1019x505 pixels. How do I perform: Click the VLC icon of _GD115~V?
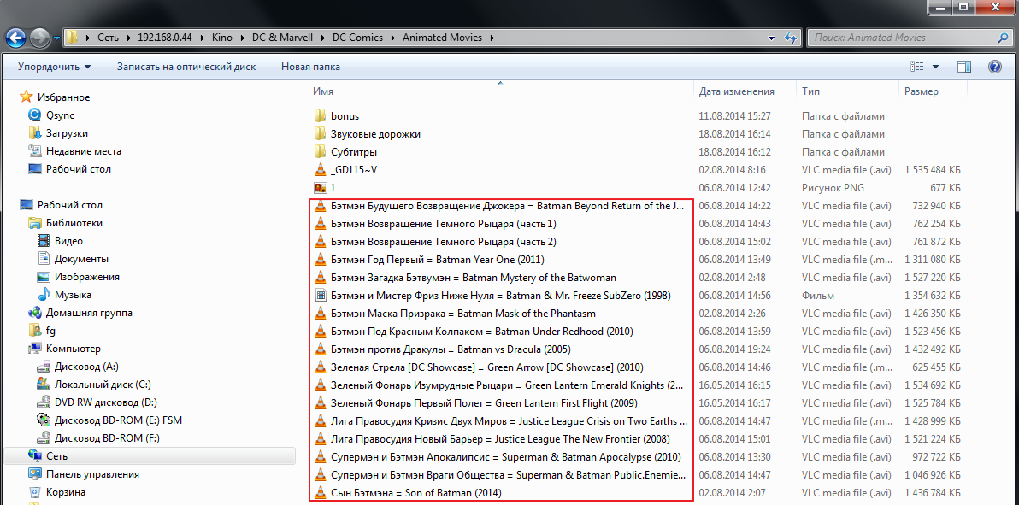click(x=320, y=170)
